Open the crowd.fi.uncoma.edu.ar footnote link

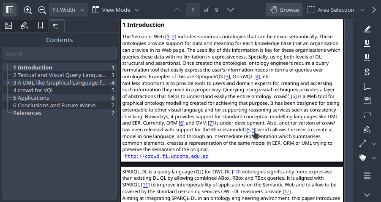tap(167, 156)
